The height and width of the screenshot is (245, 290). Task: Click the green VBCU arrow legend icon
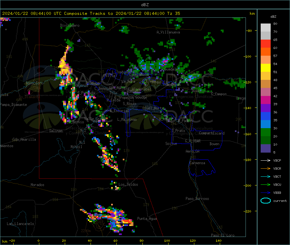pyautogui.click(x=266, y=184)
